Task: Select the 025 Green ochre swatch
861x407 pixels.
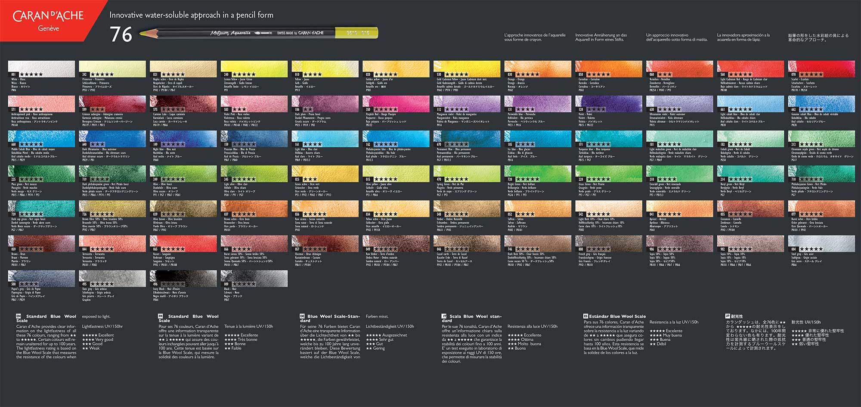Action: click(325, 174)
